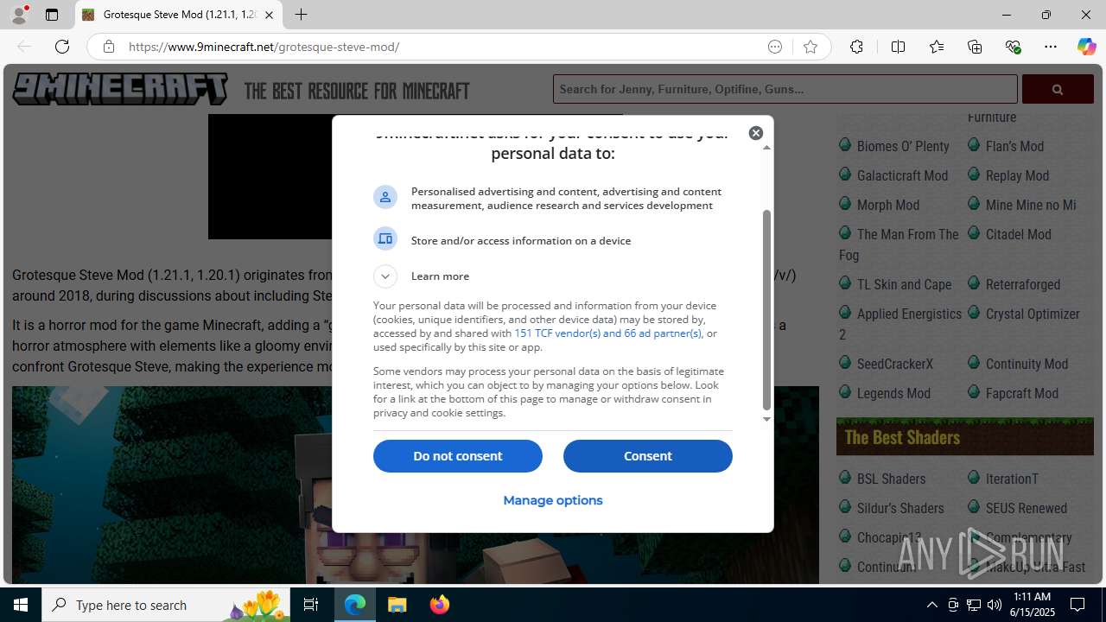Screen dimensions: 1106x622
Task: Click the Consent button
Action: tap(648, 456)
